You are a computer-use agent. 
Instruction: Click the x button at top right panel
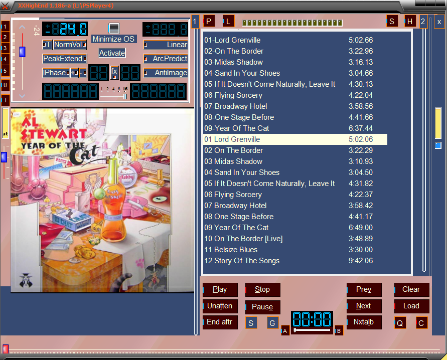pyautogui.click(x=439, y=22)
